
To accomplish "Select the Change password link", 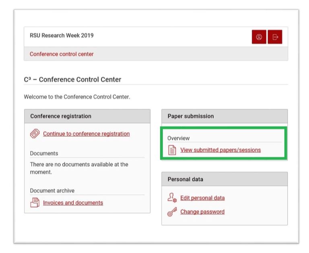I will pyautogui.click(x=202, y=212).
